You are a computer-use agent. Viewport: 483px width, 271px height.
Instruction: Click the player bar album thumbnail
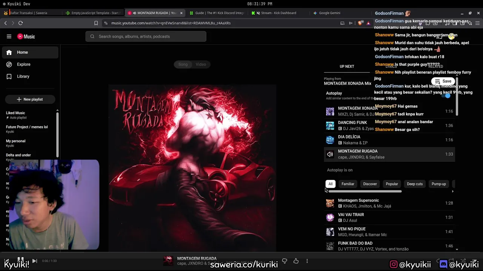click(x=168, y=261)
